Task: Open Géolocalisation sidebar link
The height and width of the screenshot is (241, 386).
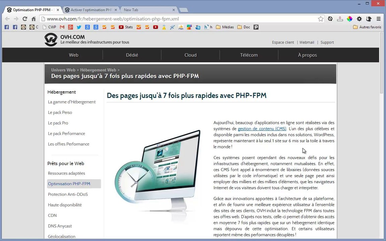Action: [x=62, y=236]
